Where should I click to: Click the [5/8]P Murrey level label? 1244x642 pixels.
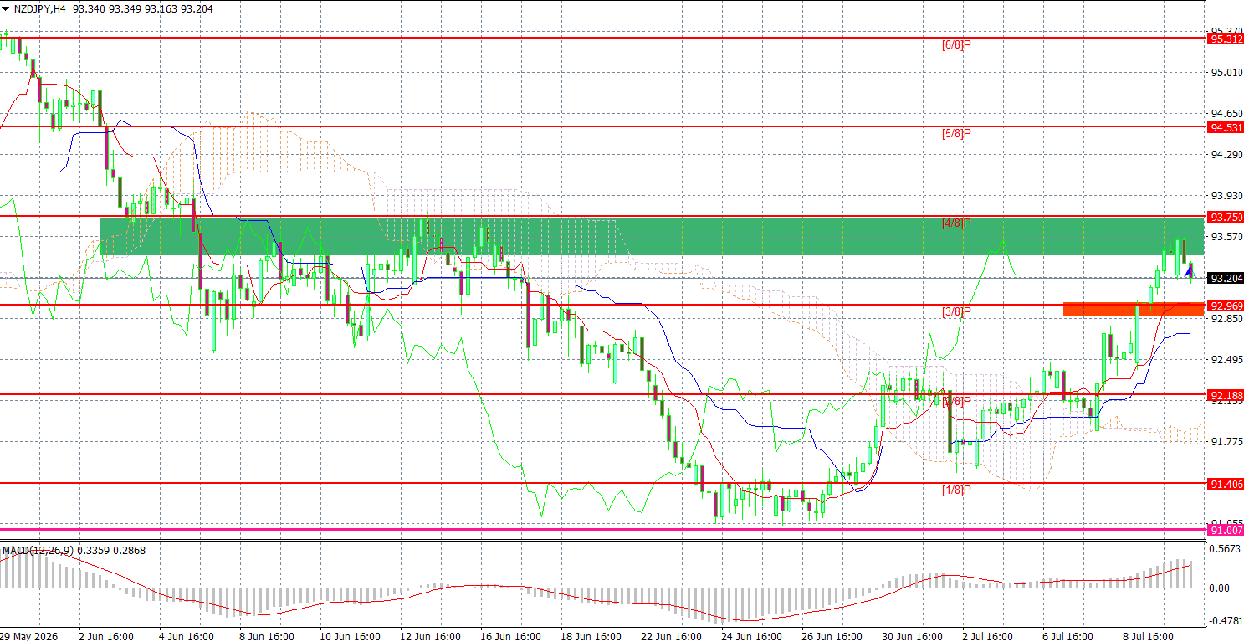[x=955, y=133]
